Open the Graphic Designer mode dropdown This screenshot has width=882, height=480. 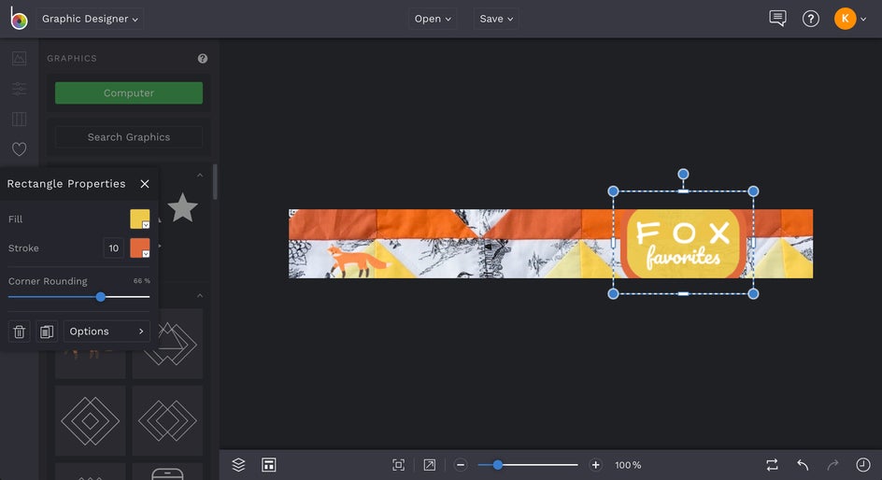[x=90, y=19]
